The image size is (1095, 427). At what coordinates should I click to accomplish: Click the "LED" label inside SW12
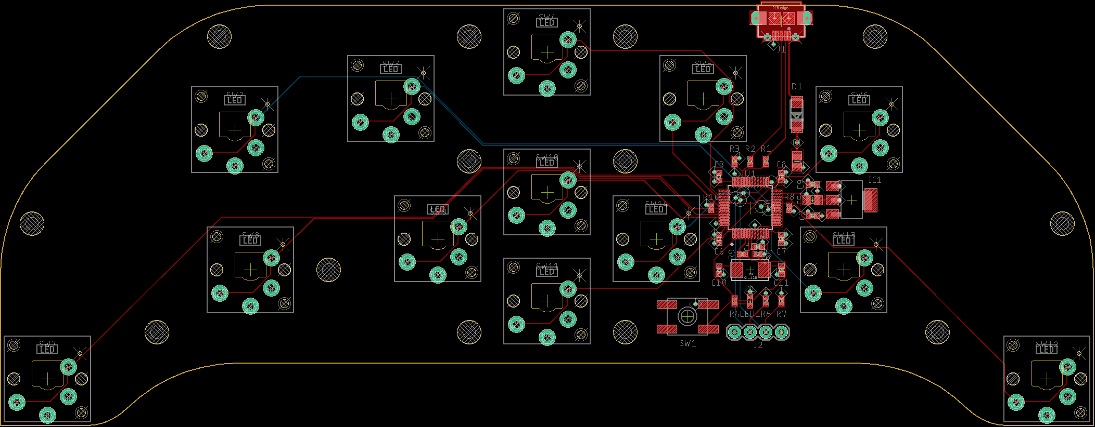pyautogui.click(x=1047, y=350)
